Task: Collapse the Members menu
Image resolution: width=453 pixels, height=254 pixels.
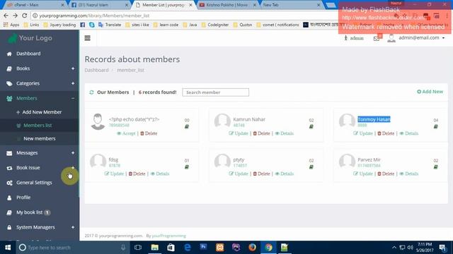Action: [73, 99]
